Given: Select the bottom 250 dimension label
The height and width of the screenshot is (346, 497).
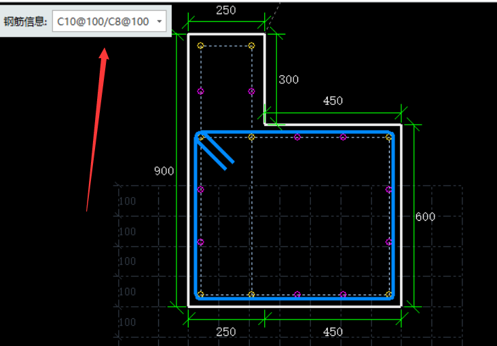Looking at the screenshot, I should pos(225,332).
